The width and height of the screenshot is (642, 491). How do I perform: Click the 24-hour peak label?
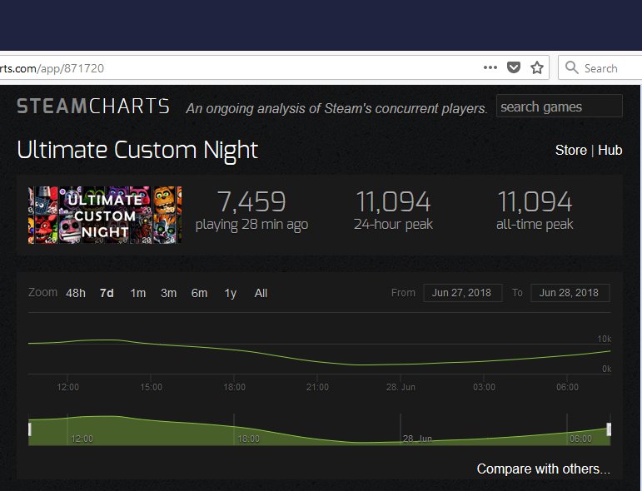(393, 224)
